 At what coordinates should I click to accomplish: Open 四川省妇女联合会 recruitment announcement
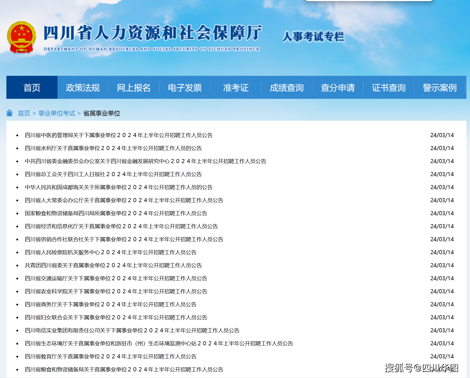tap(116, 317)
